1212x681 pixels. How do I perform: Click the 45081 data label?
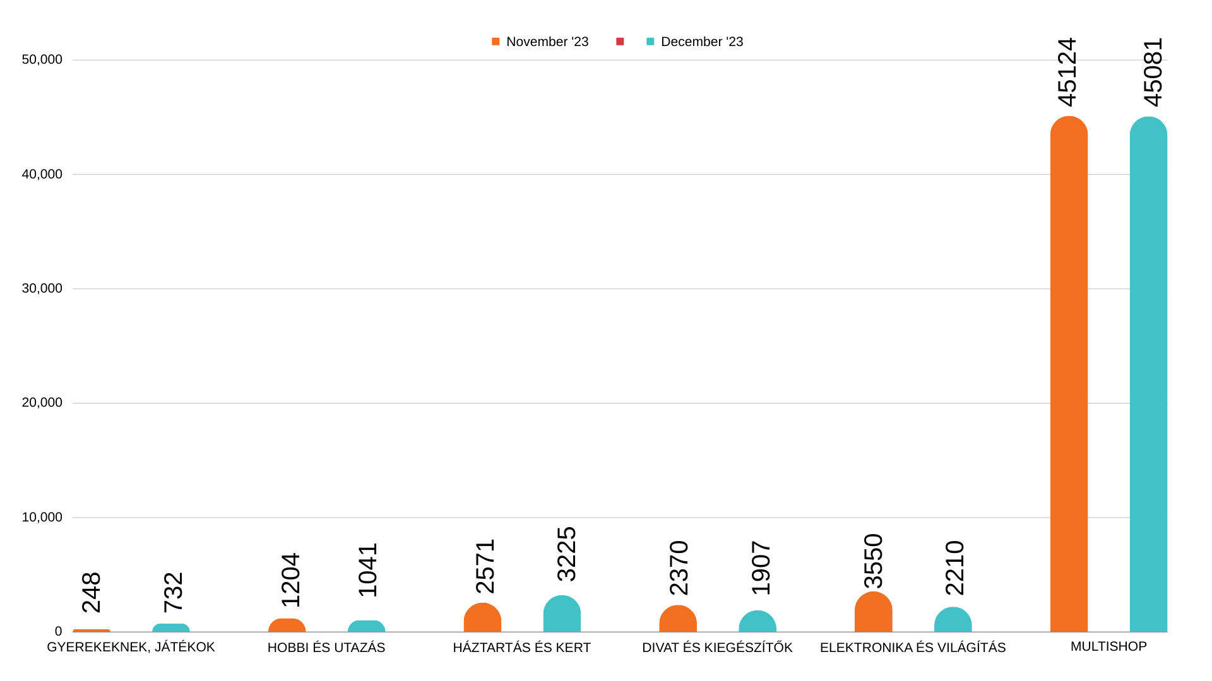(1153, 73)
